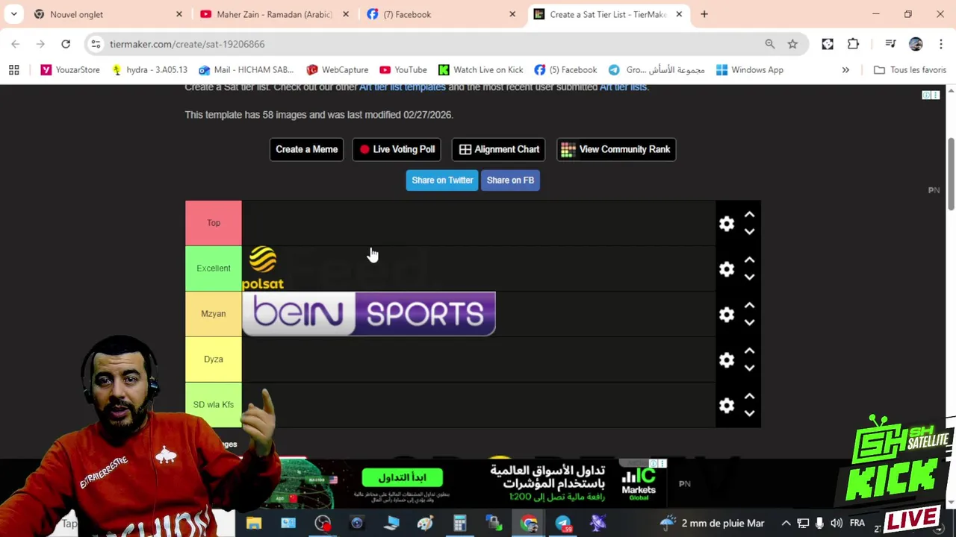Open the tab search dropdown
Image resolution: width=956 pixels, height=537 pixels.
pyautogui.click(x=13, y=14)
